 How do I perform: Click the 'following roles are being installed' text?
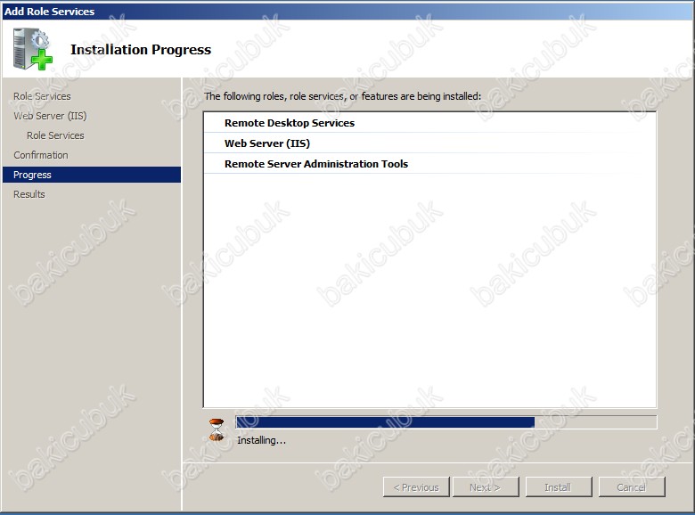point(342,95)
